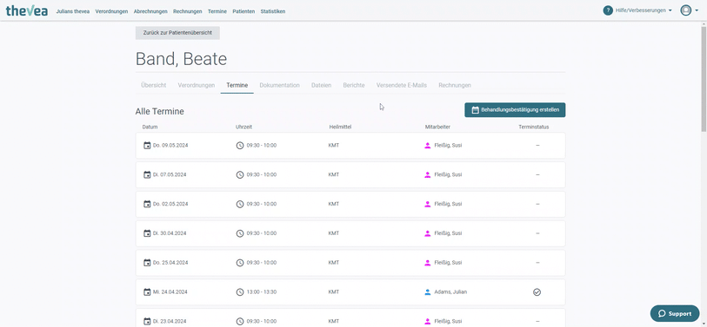The image size is (707, 327).
Task: Open Julians thevea menu
Action: click(72, 11)
